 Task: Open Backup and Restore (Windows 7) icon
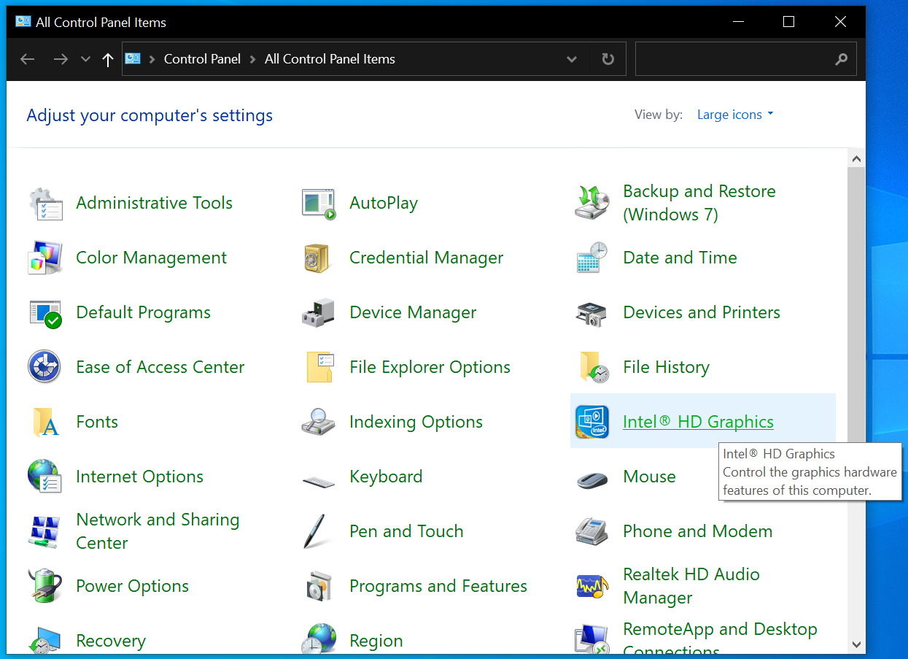click(591, 202)
